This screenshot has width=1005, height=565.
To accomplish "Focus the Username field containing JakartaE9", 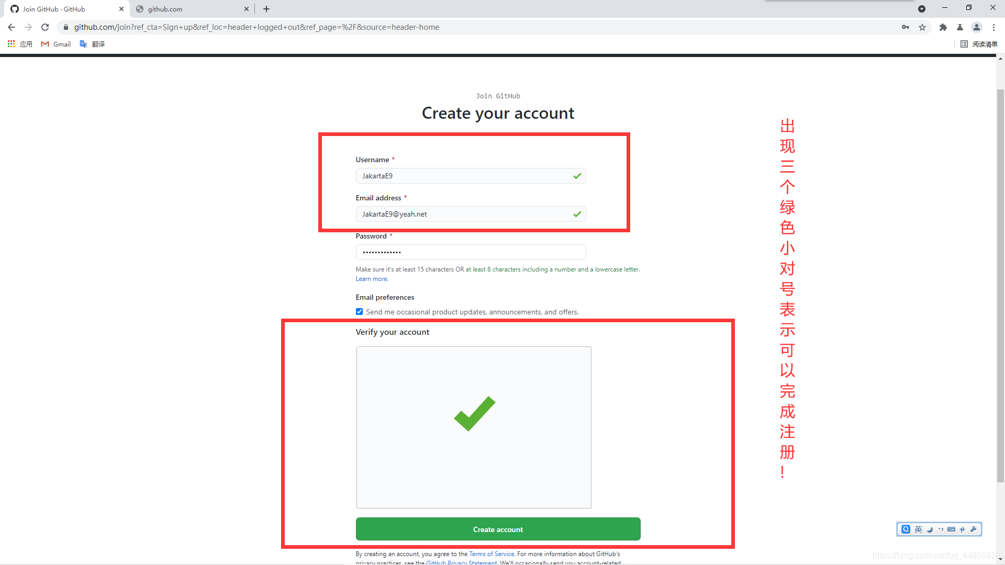I will (x=471, y=176).
